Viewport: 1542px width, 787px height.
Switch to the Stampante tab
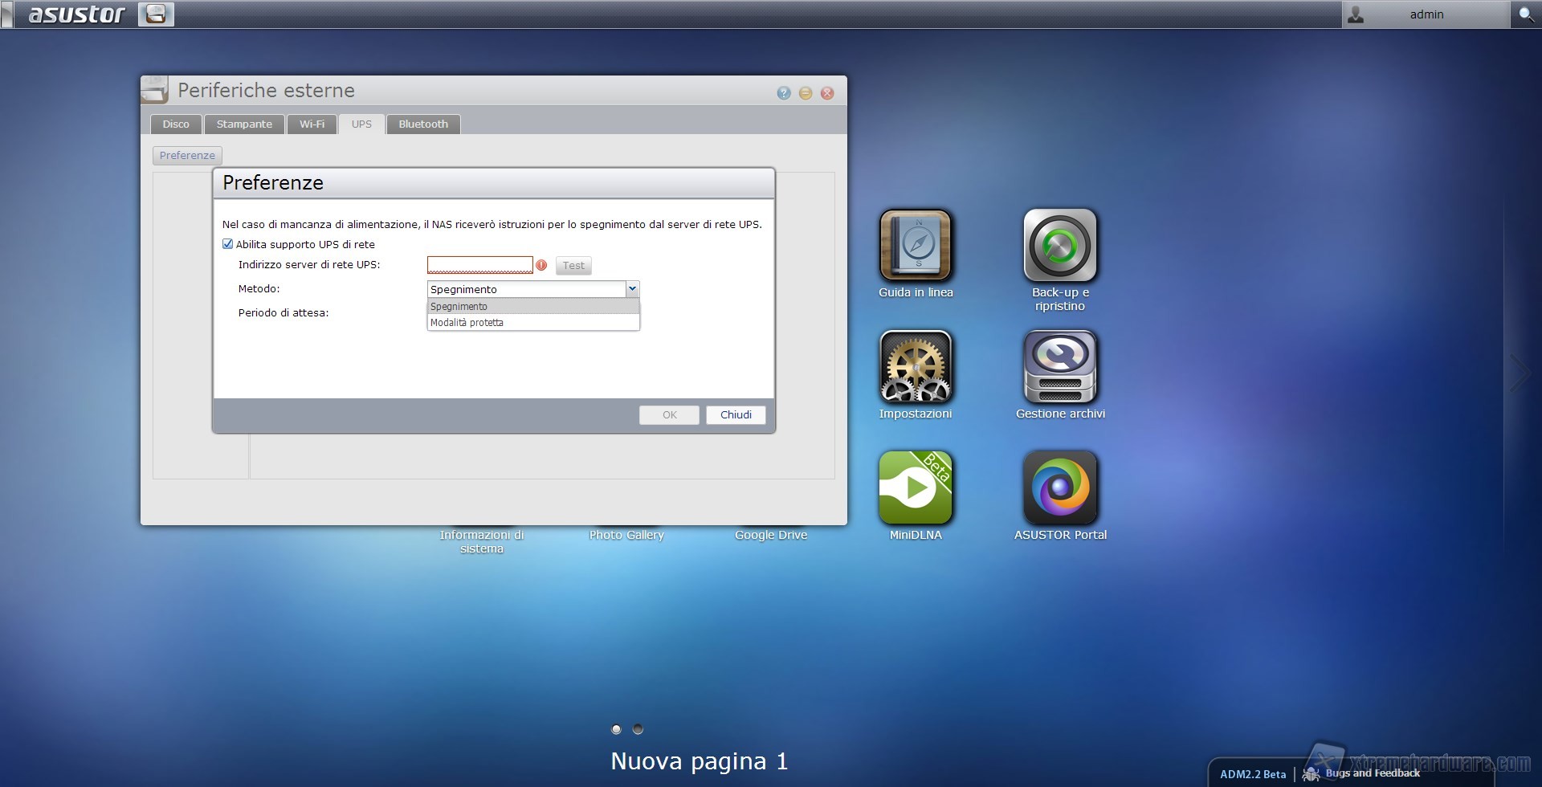pyautogui.click(x=244, y=124)
